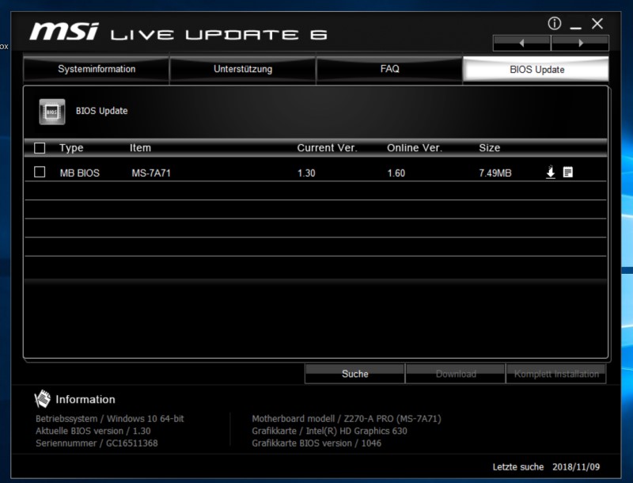Screen dimensions: 633x483
Task: Click current version value 1.30 in table
Action: tap(306, 173)
